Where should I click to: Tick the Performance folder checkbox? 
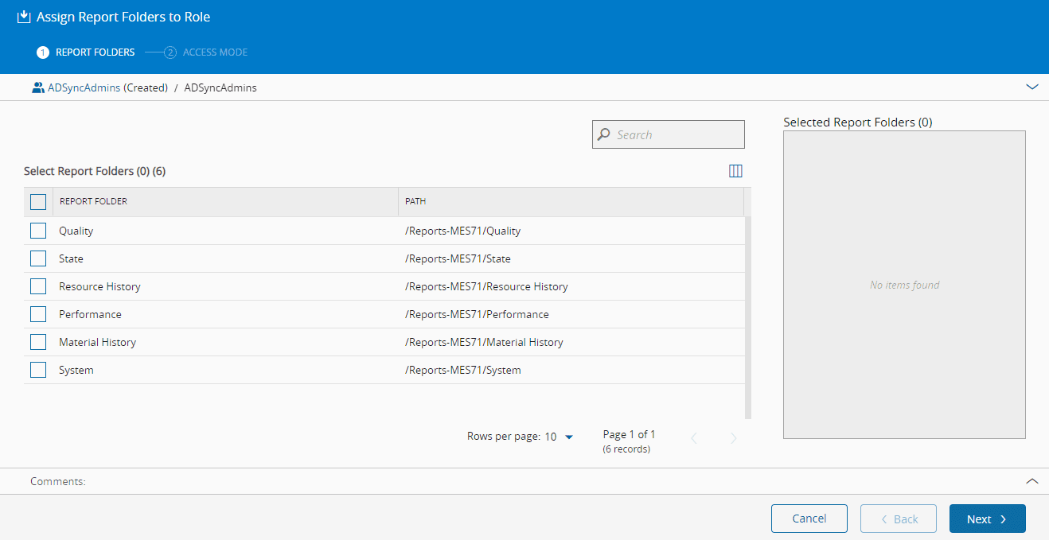(x=38, y=314)
